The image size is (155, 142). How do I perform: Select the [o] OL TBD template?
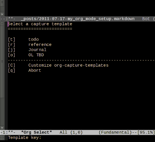coord(26,55)
